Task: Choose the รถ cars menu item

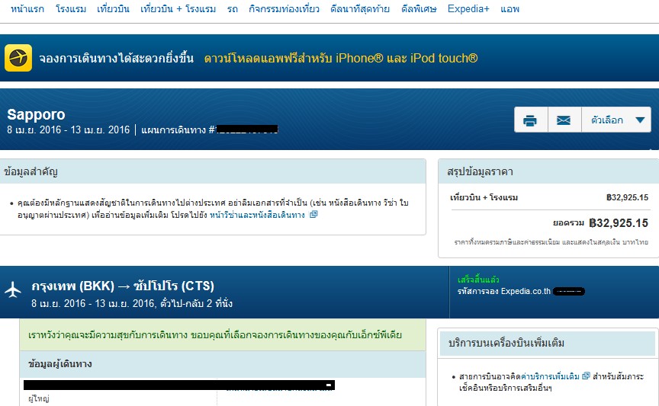Action: pos(233,9)
